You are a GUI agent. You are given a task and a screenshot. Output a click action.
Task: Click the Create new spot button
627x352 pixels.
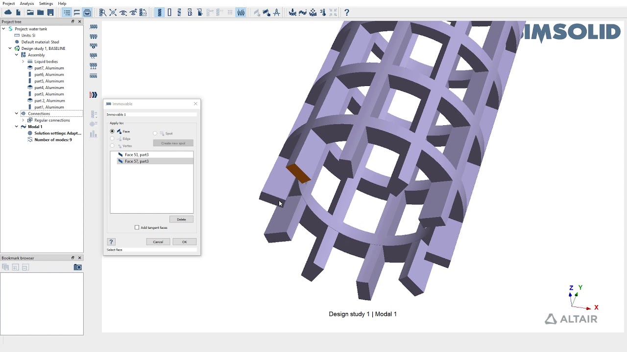click(x=173, y=143)
